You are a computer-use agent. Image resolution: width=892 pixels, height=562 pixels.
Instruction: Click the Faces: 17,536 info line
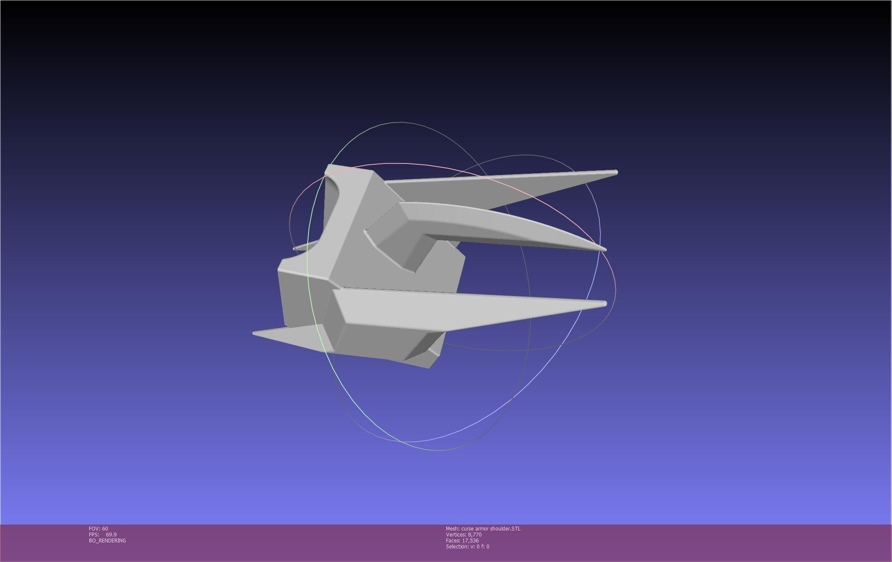pos(462,541)
